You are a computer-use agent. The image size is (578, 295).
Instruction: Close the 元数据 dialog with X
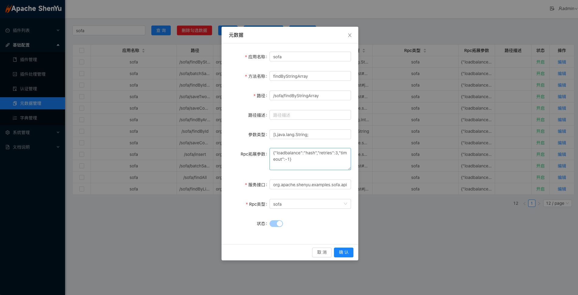click(x=350, y=35)
